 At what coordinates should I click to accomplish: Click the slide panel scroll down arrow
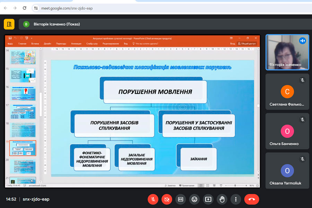(41, 182)
